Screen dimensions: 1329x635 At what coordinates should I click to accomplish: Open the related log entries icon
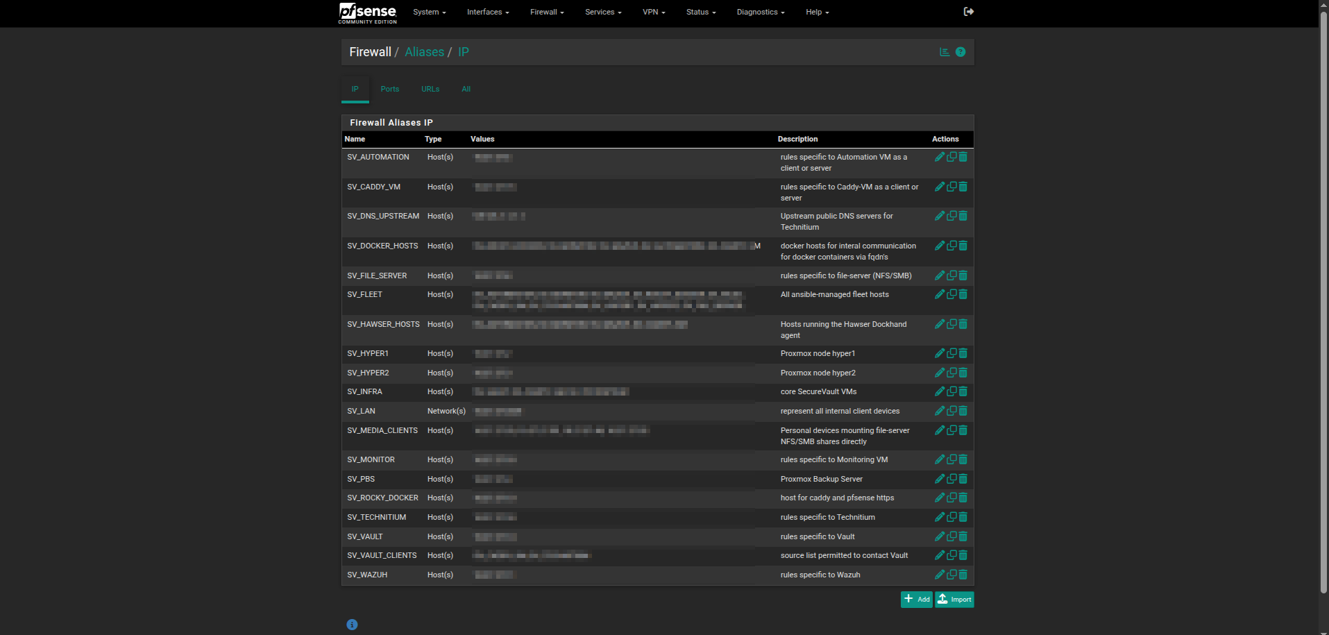pyautogui.click(x=945, y=52)
